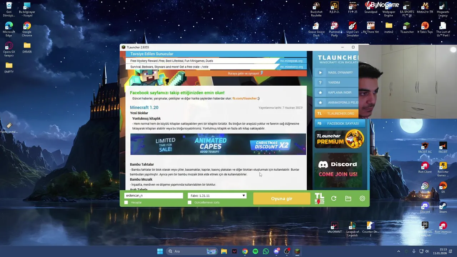Click the Buraya gelin ve oynayın! banner
Image resolution: width=457 pixels, height=257 pixels.
pos(245,73)
